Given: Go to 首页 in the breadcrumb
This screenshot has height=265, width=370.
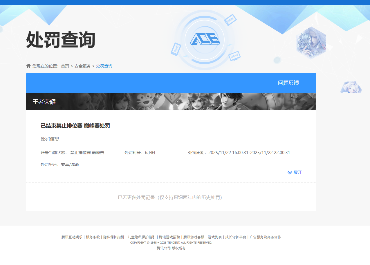Looking at the screenshot, I should point(65,66).
